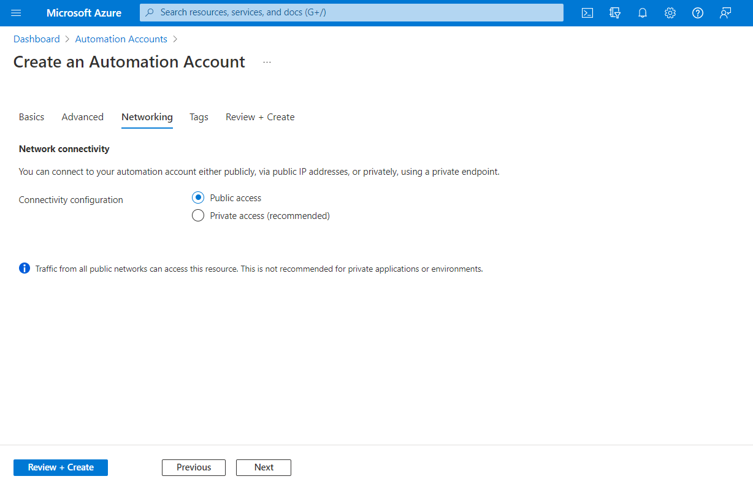Launch Azure Cloud Shell

point(587,13)
